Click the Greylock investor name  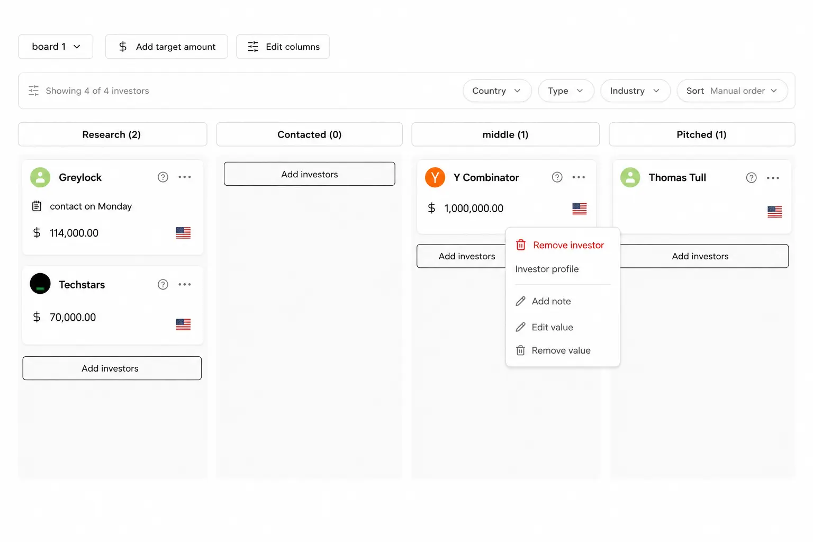(80, 177)
